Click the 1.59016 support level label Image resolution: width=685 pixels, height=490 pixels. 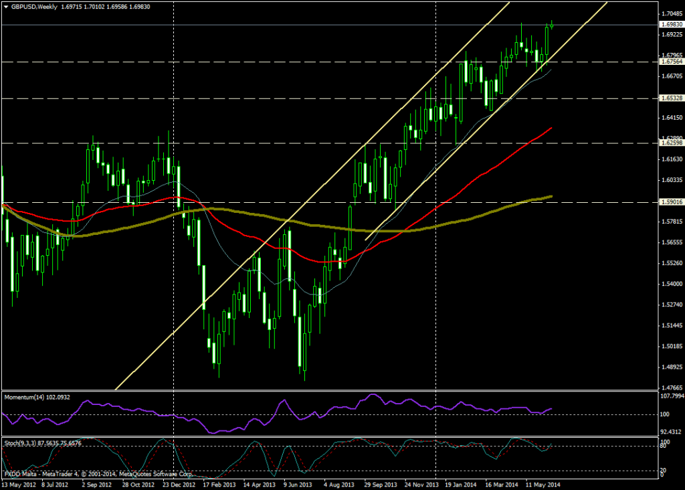click(671, 202)
